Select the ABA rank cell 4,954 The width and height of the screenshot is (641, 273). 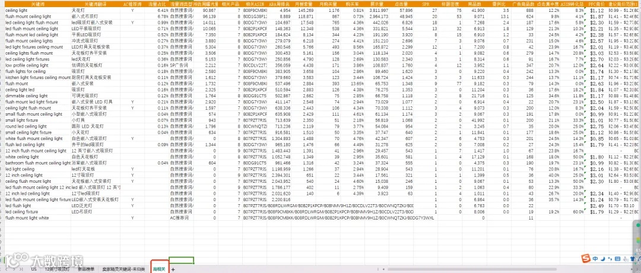(279, 10)
